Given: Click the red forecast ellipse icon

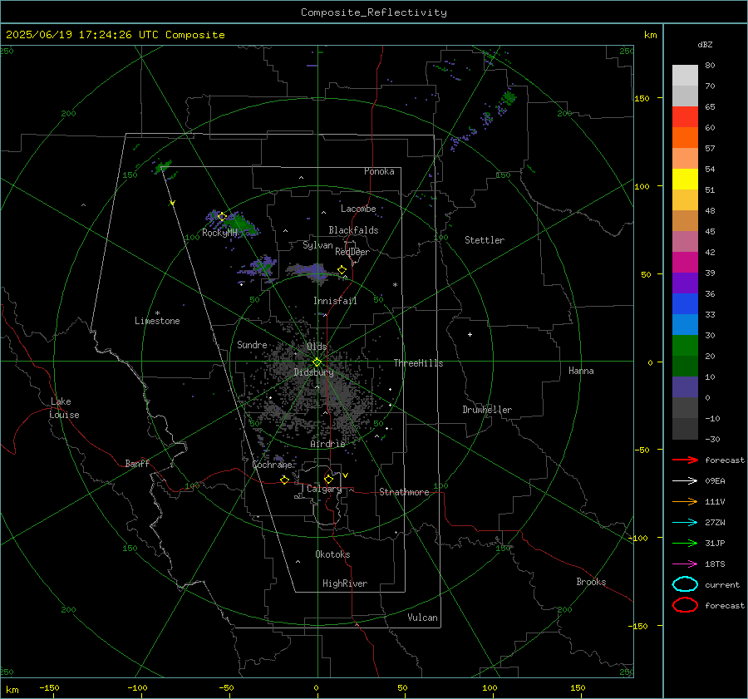Looking at the screenshot, I should tap(685, 605).
